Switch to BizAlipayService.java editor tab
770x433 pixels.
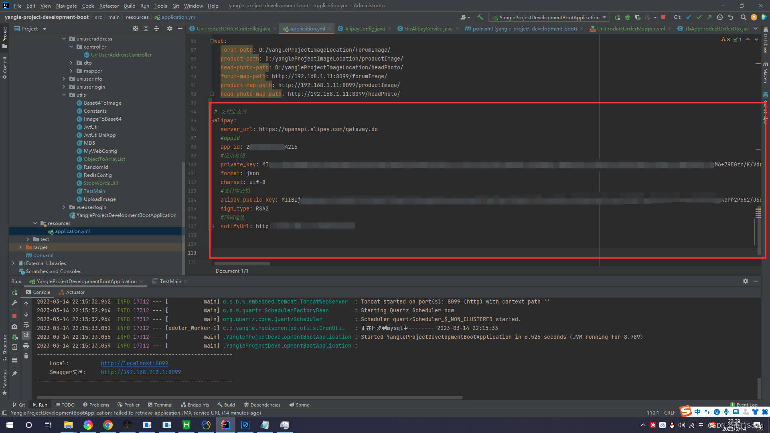coord(428,28)
